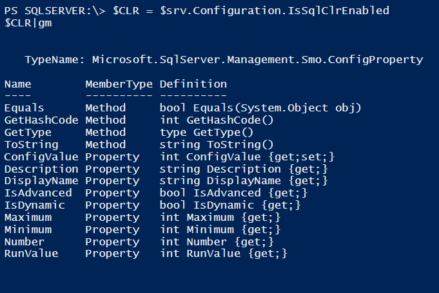Click the $CLR|gm command line
The image size is (439, 293).
click(23, 23)
